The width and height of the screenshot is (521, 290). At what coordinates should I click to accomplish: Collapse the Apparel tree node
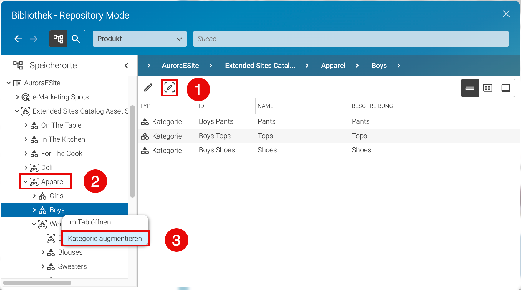click(26, 182)
